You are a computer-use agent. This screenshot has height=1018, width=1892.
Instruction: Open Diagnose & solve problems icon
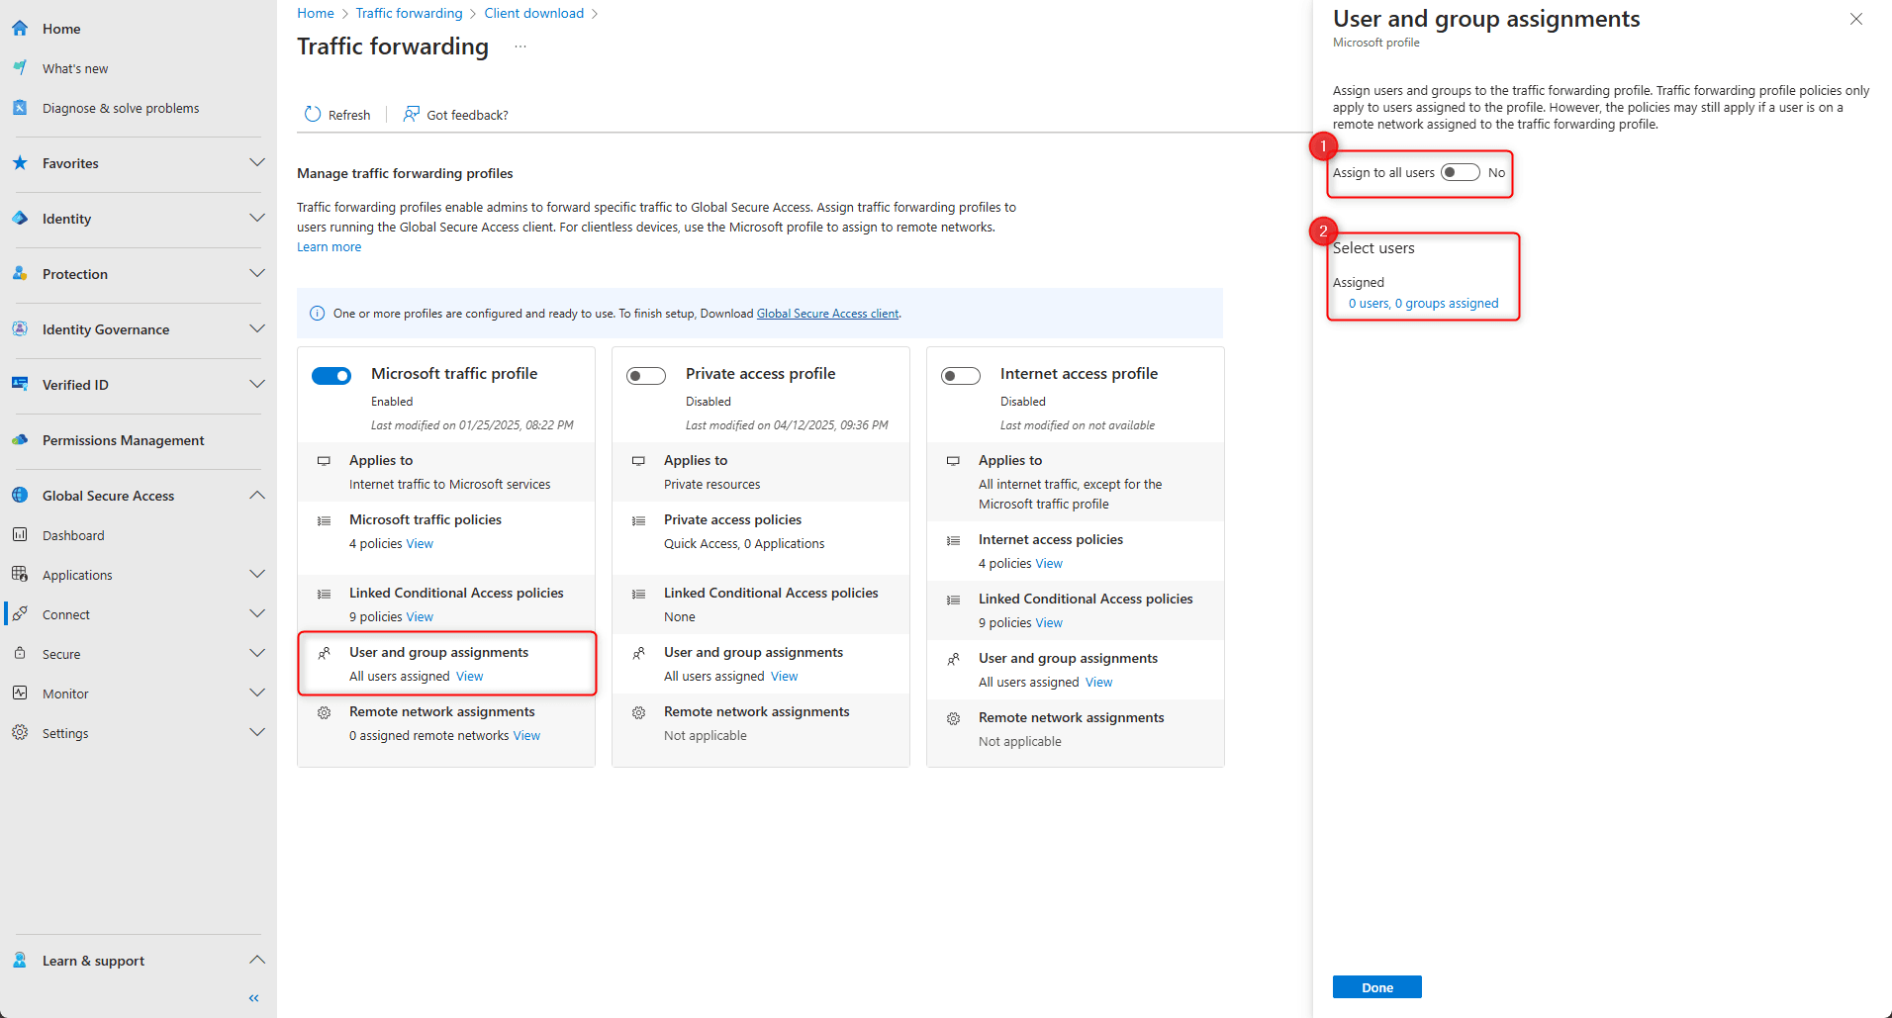click(x=20, y=108)
